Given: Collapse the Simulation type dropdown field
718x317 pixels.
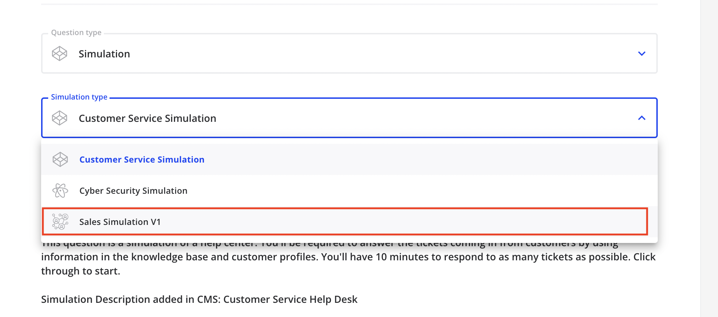Looking at the screenshot, I should point(349,118).
